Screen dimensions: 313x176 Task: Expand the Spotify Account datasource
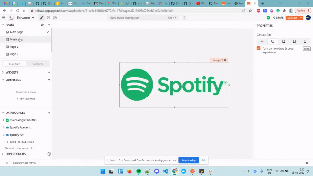click(x=3, y=127)
